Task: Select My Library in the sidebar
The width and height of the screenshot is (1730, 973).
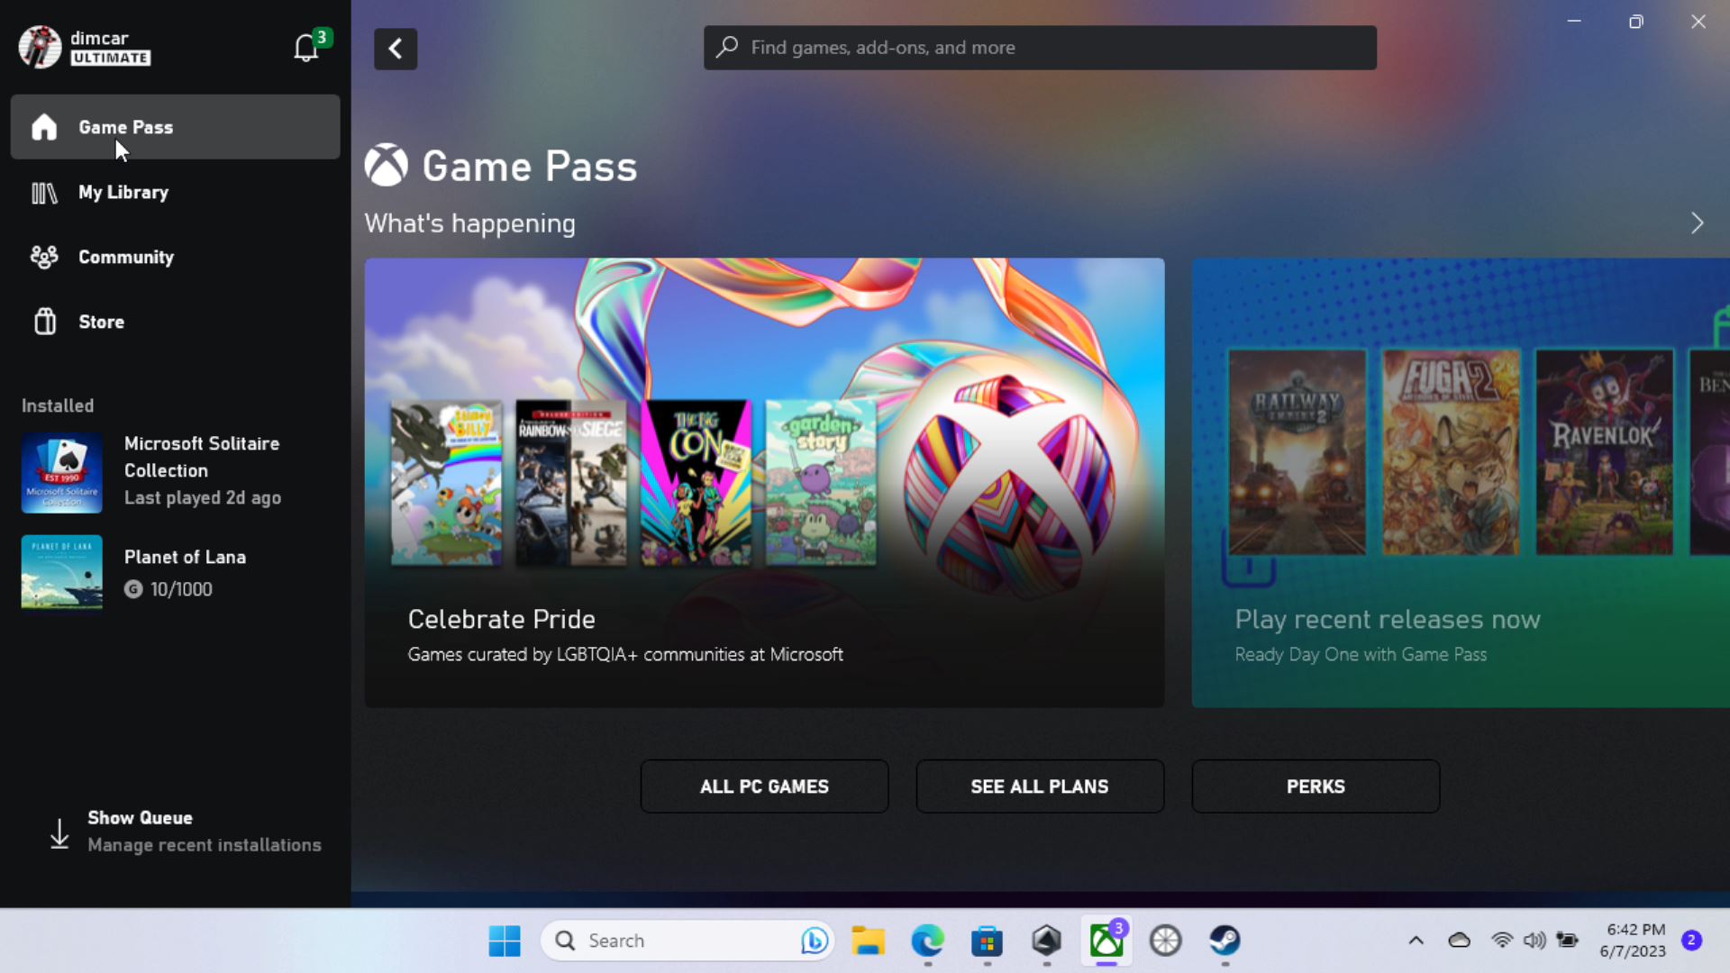Action: tap(123, 193)
